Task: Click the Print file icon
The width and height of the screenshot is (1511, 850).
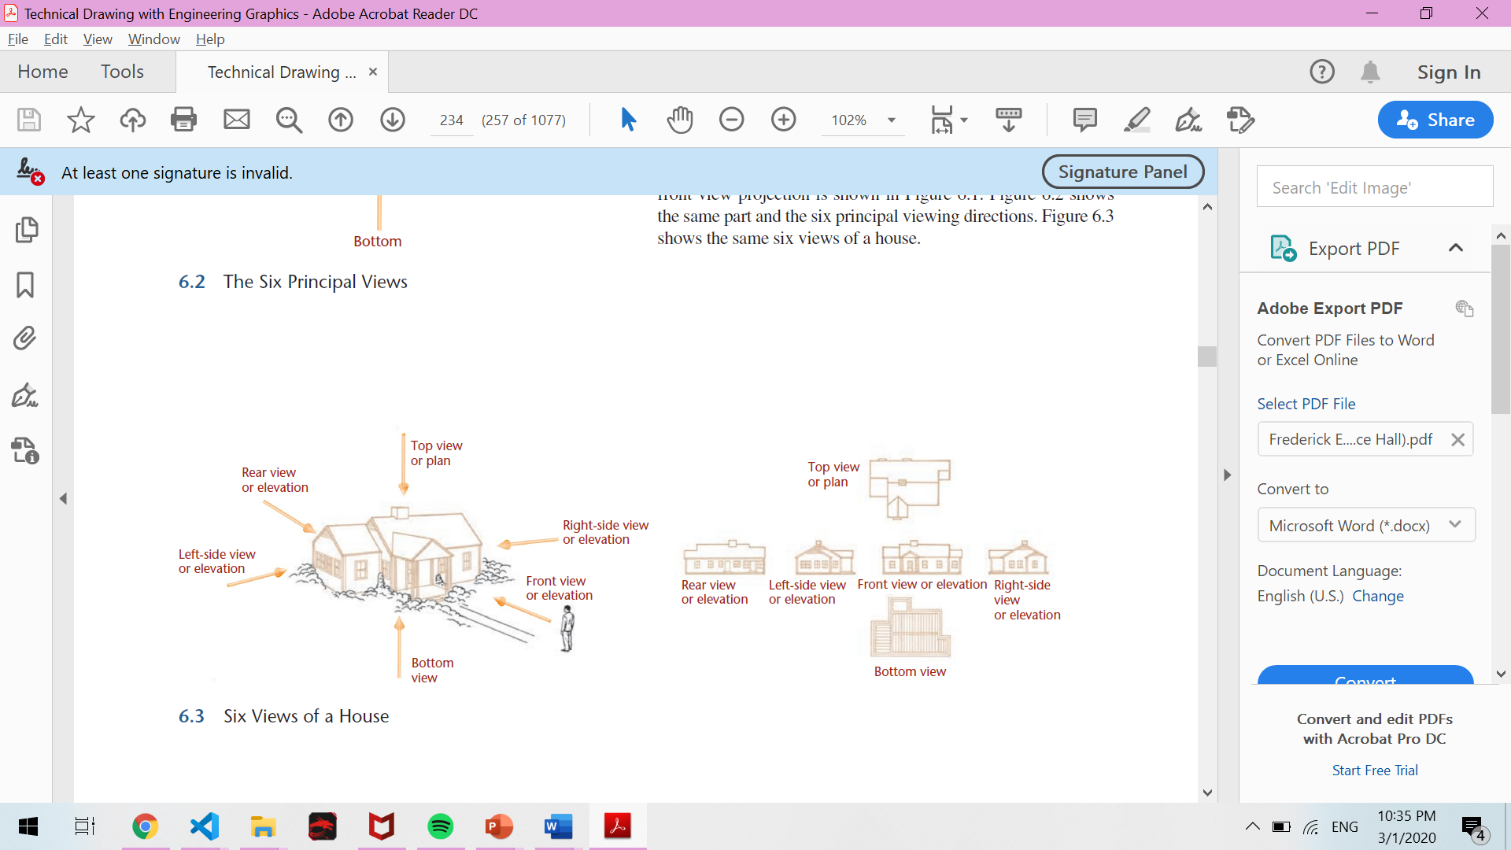Action: tap(183, 120)
